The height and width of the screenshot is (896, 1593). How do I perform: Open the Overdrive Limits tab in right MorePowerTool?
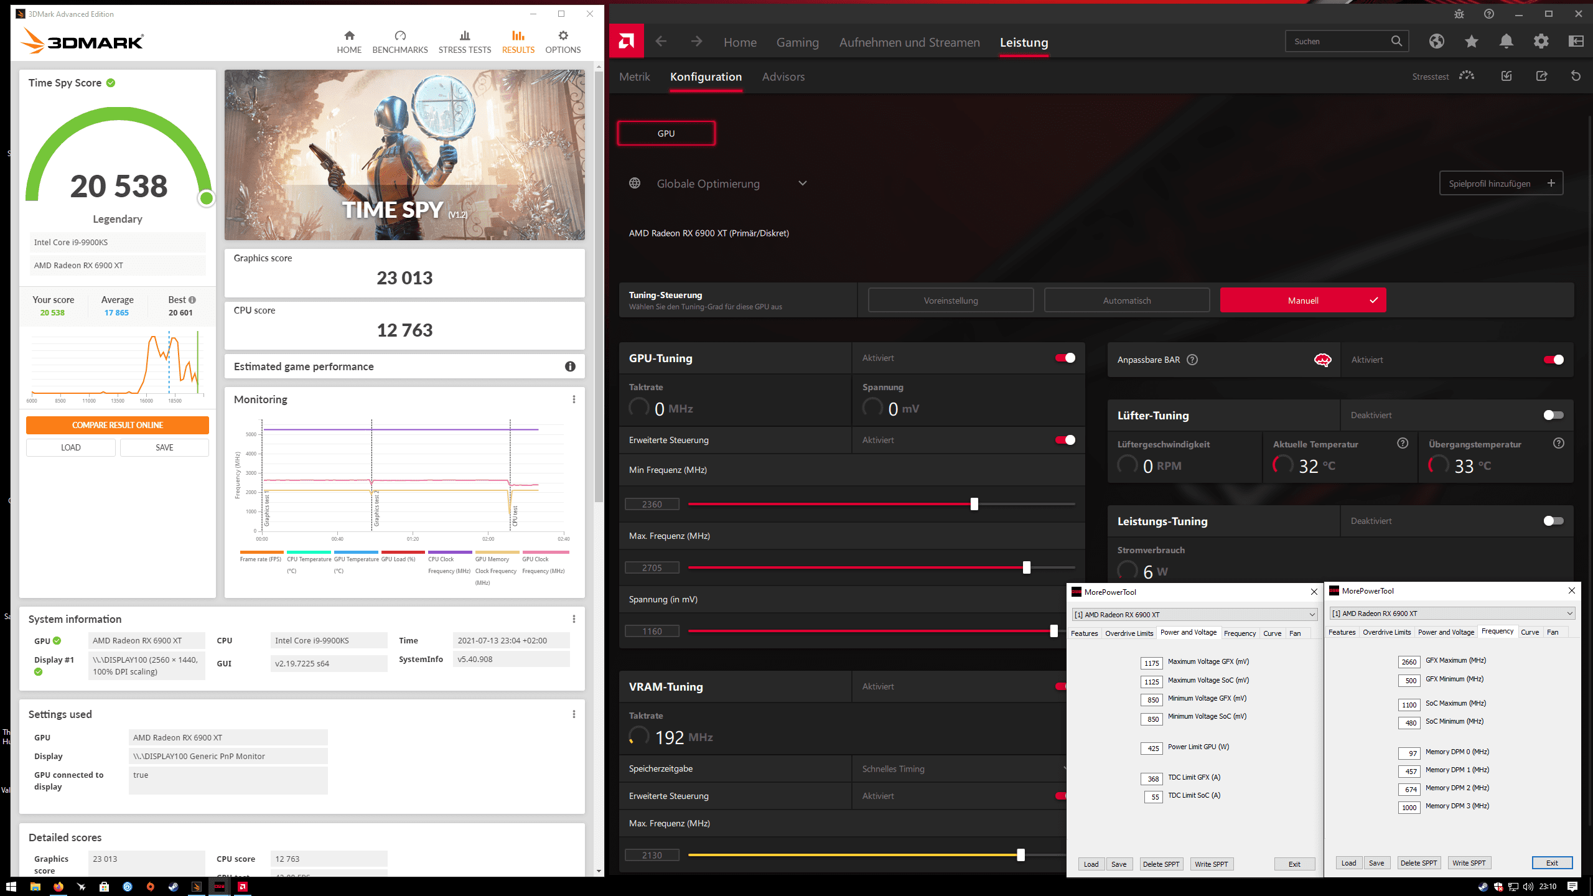[1386, 632]
